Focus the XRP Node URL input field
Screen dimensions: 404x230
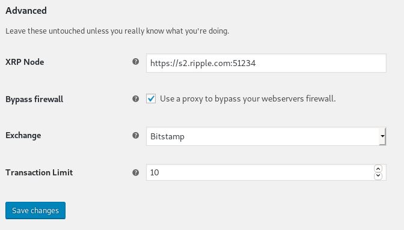266,63
